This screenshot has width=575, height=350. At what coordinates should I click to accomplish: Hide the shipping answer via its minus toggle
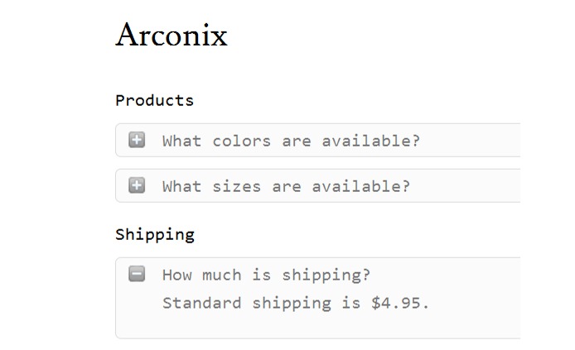[137, 274]
